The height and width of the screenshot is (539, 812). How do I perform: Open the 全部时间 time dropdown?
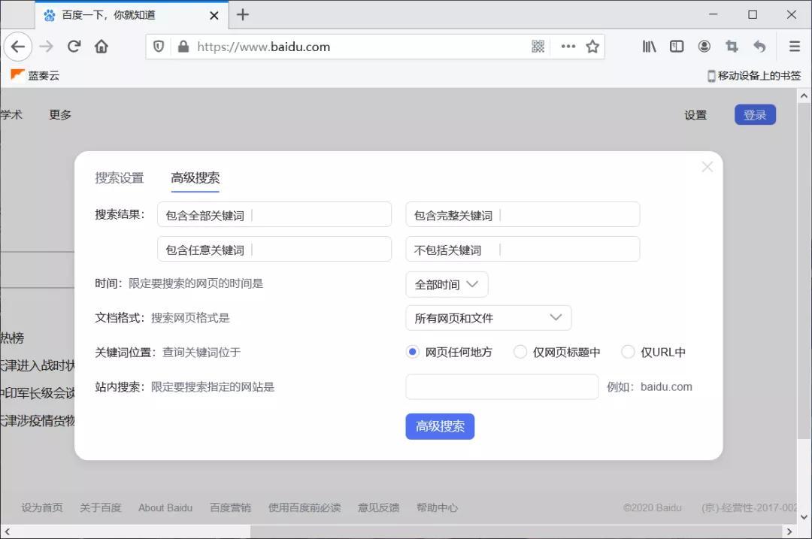point(447,284)
